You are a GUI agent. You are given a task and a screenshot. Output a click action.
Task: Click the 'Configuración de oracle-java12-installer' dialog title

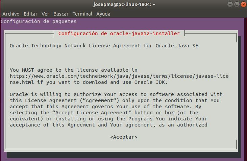click(x=119, y=33)
